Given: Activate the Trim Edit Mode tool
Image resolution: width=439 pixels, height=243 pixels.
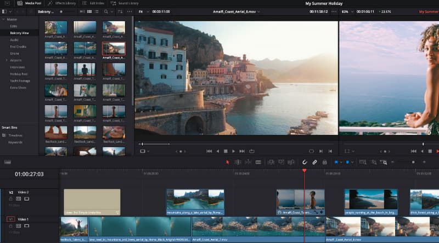Looking at the screenshot, I should coord(238,163).
